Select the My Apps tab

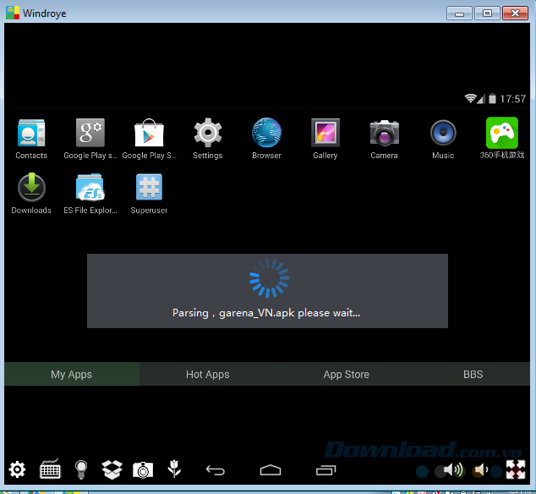[72, 374]
